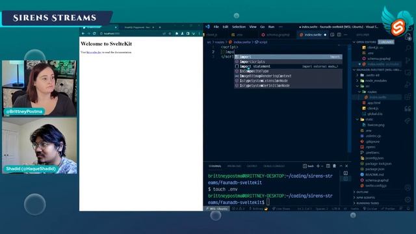Select the index.svelte editor tab

pyautogui.click(x=313, y=34)
